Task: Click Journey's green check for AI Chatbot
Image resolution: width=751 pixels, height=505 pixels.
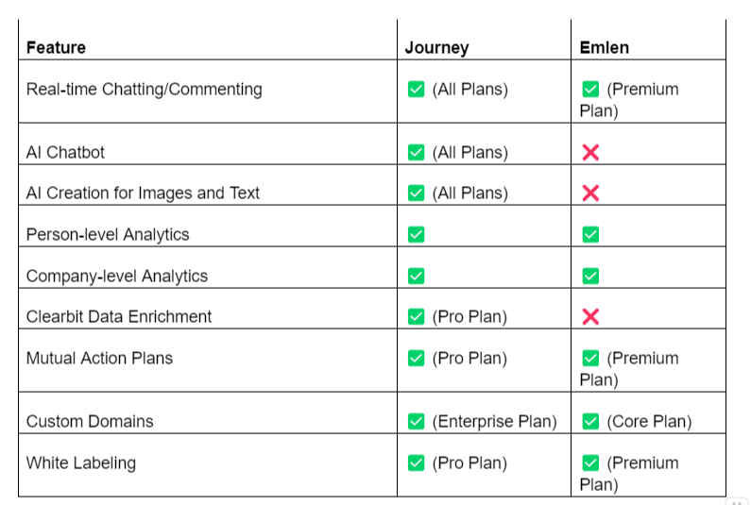Action: (416, 152)
